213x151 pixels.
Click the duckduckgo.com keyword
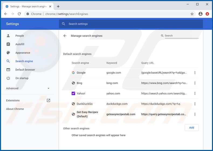(117, 104)
